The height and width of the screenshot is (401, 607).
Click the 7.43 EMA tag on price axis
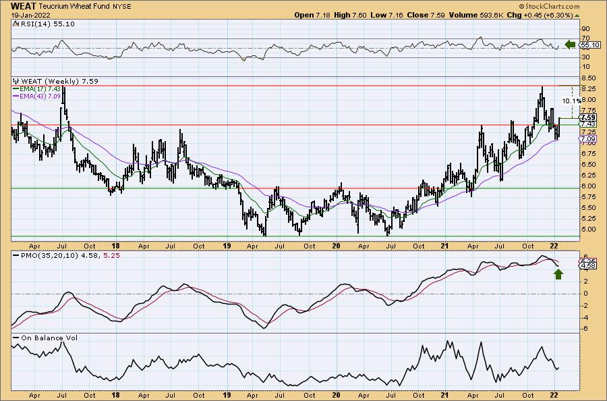588,124
